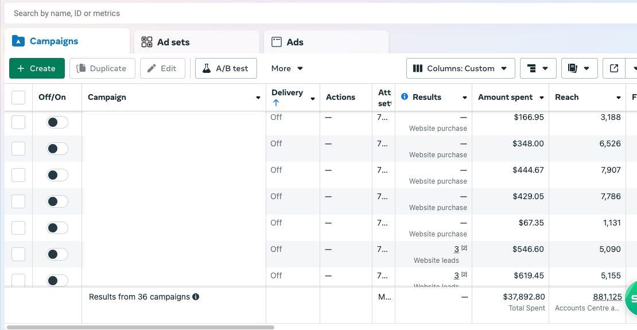Click the export share icon button
Image resolution: width=637 pixels, height=330 pixels.
pyautogui.click(x=614, y=68)
